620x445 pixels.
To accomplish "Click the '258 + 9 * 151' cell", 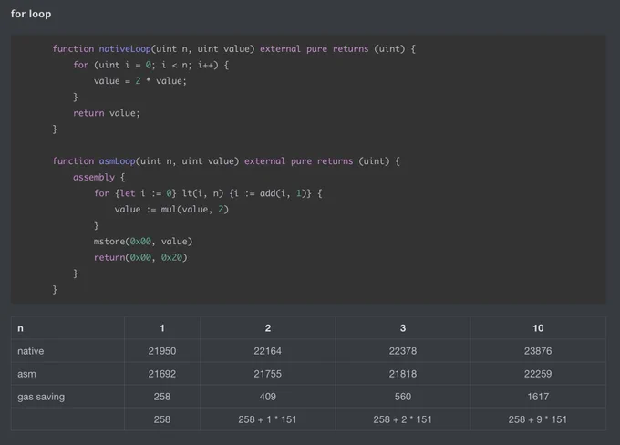I will 538,419.
